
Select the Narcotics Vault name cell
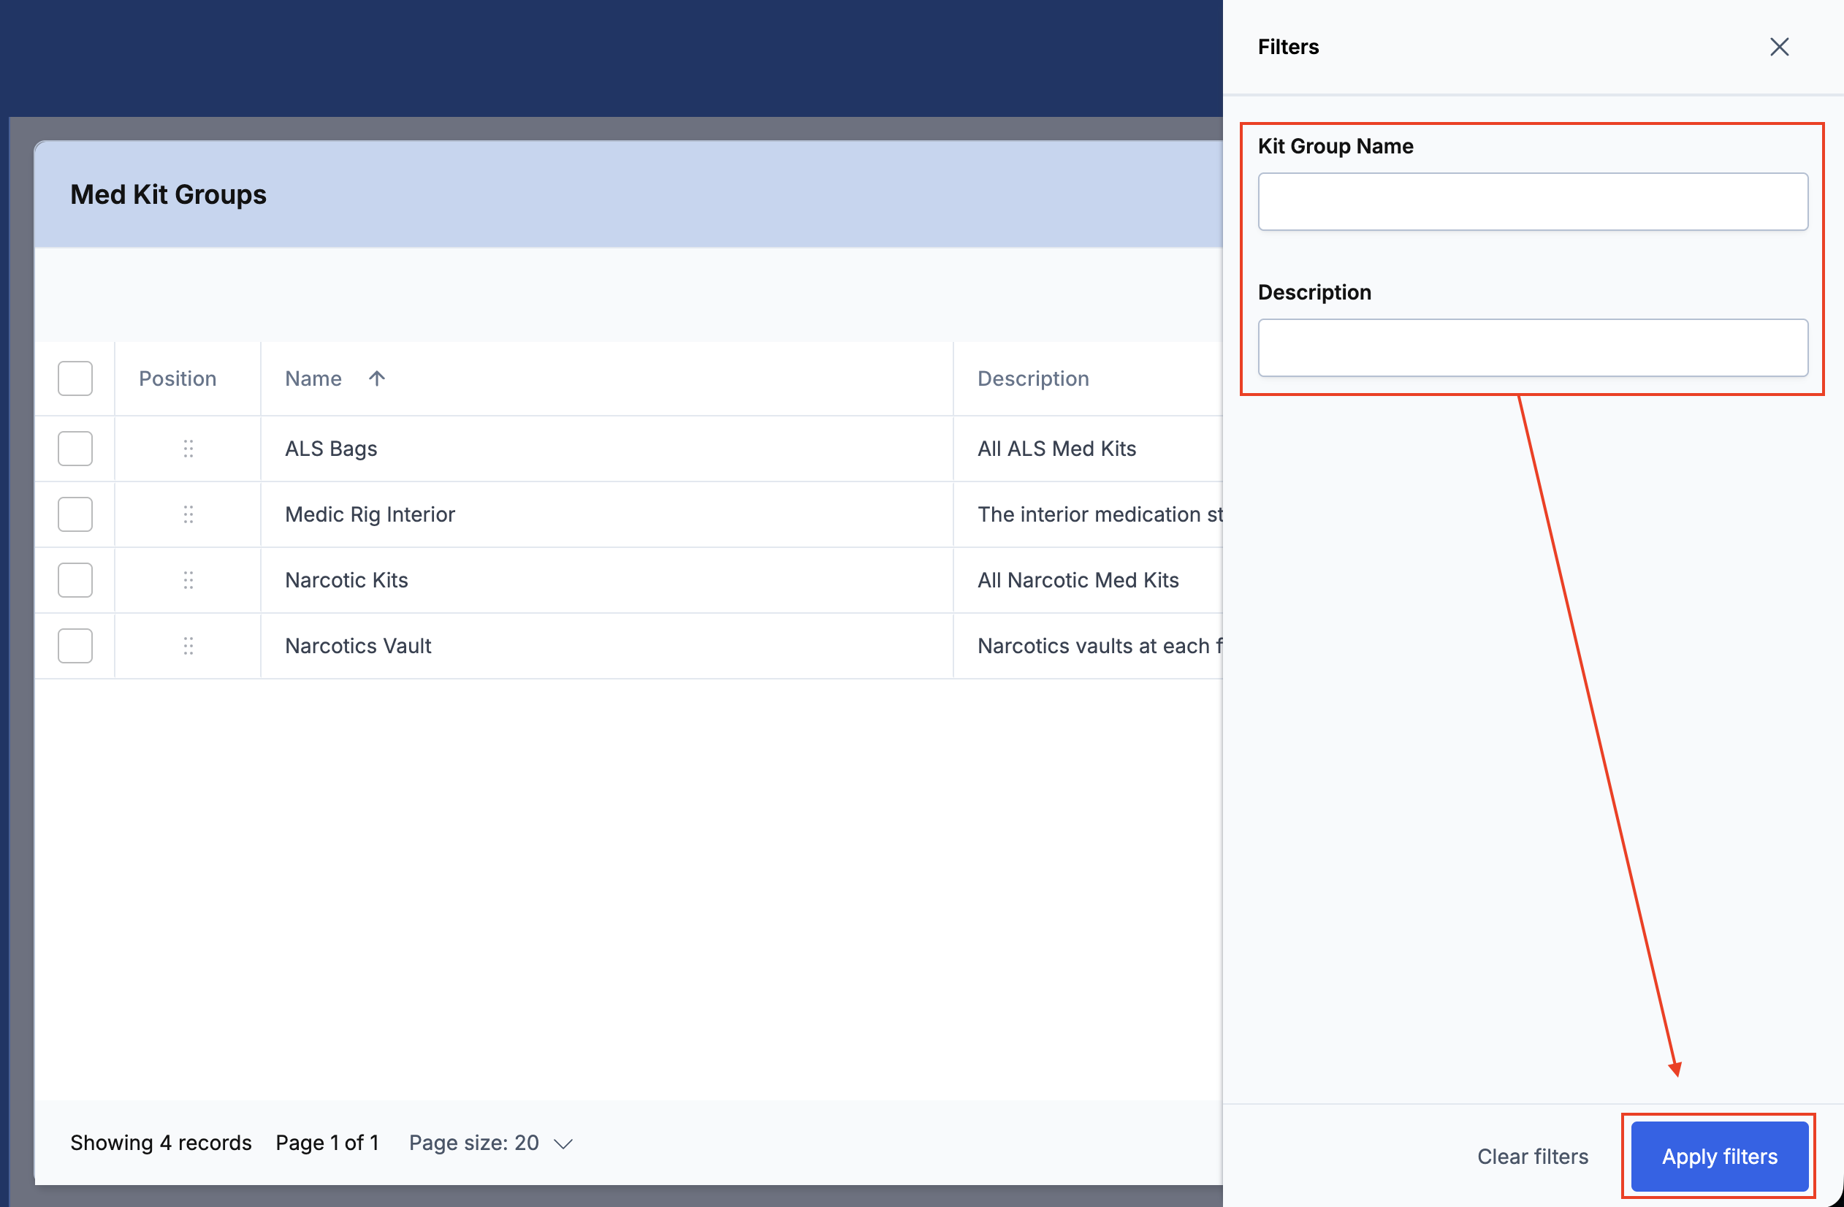pos(606,646)
